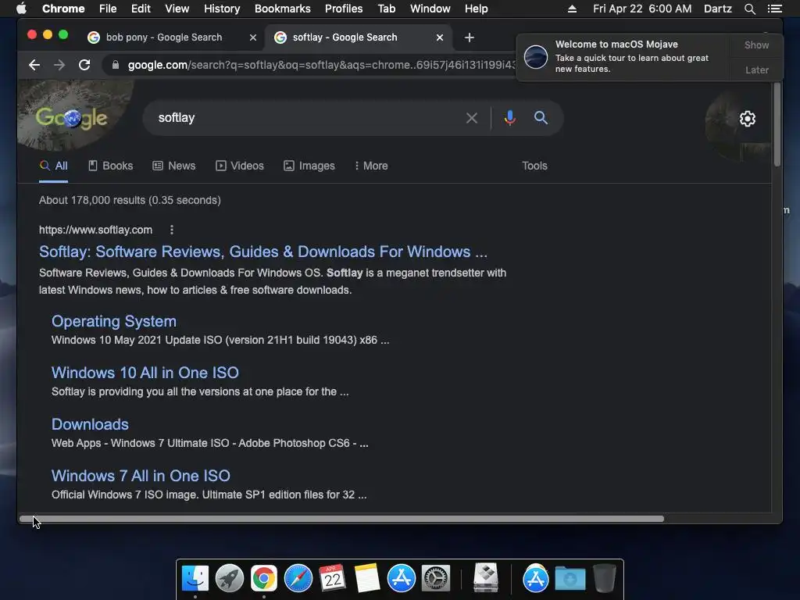800x600 pixels.
Task: Switch to Books results
Action: [x=111, y=166]
